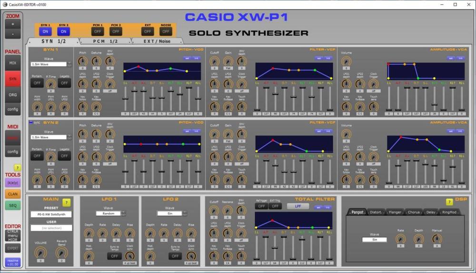
Task: Open DSP section yellow help icon
Action: coord(449,202)
